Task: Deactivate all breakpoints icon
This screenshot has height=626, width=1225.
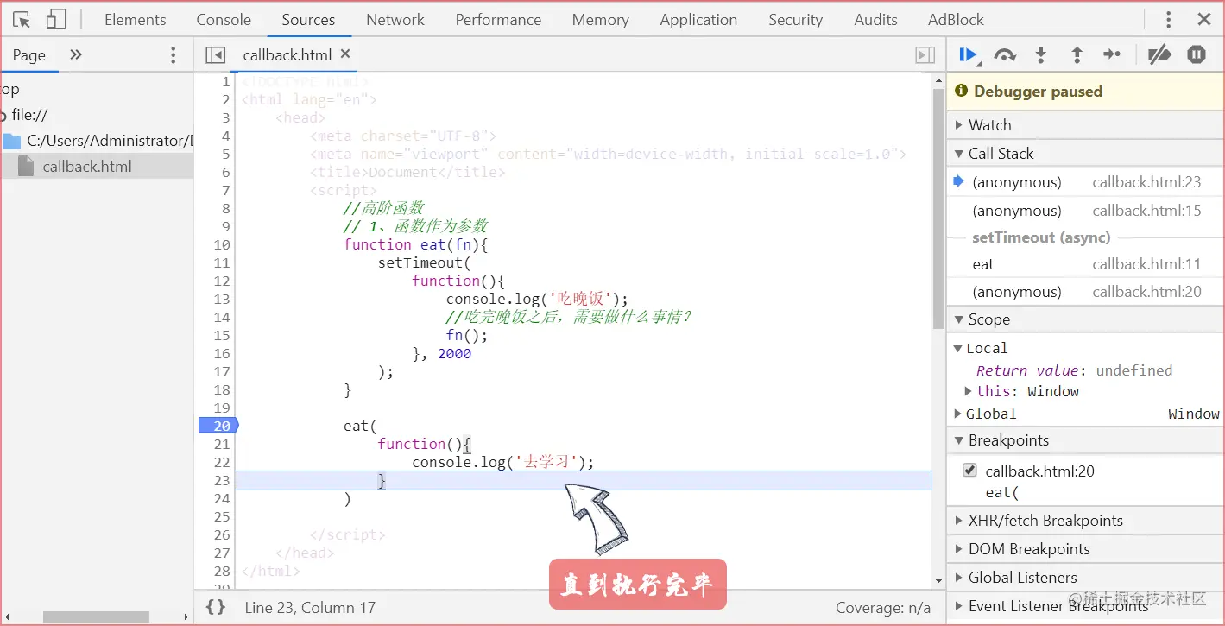Action: (1159, 55)
